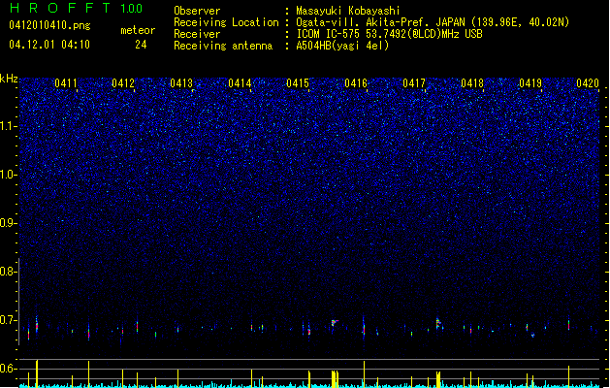
Task: Click the 0.7 frequency axis label
Action: tap(9, 320)
